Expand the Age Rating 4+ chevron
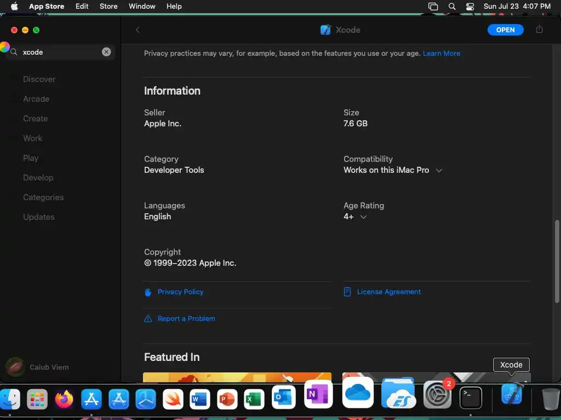 coord(363,217)
